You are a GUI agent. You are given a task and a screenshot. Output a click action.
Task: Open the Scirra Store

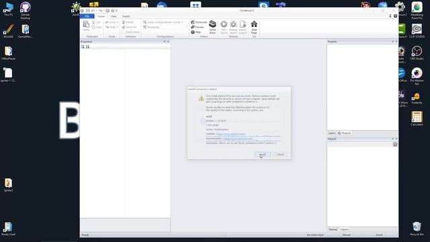point(212,27)
